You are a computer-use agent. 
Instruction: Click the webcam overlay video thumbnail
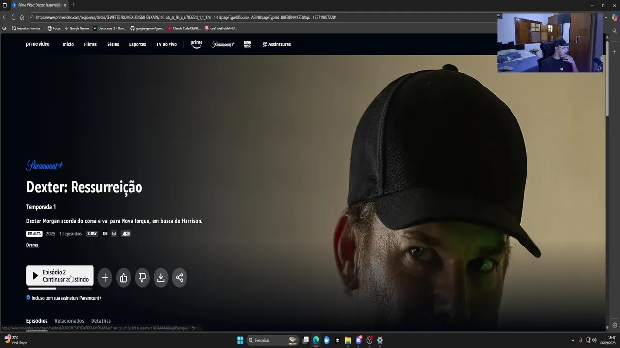click(x=550, y=43)
